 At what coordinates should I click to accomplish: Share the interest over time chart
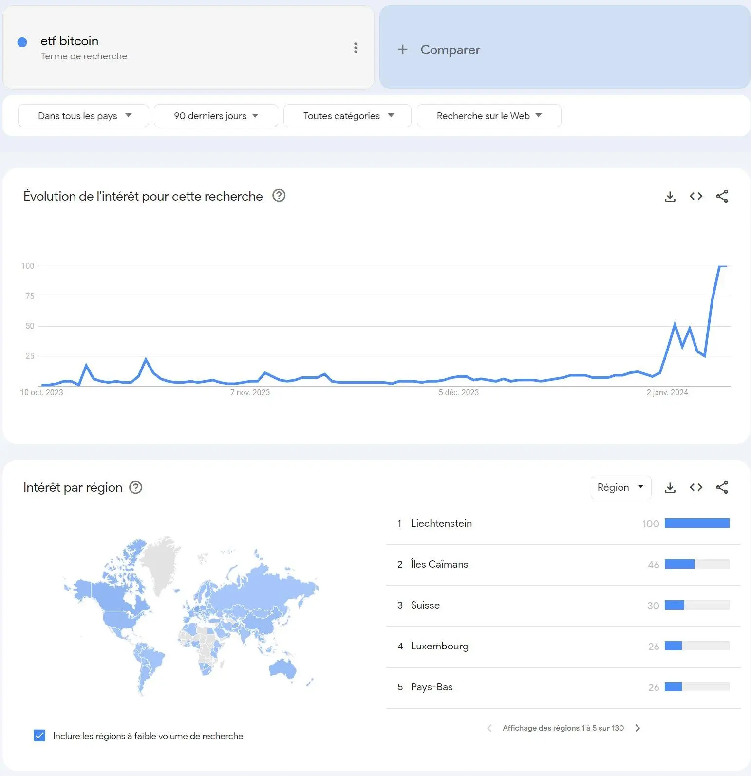[x=722, y=196]
